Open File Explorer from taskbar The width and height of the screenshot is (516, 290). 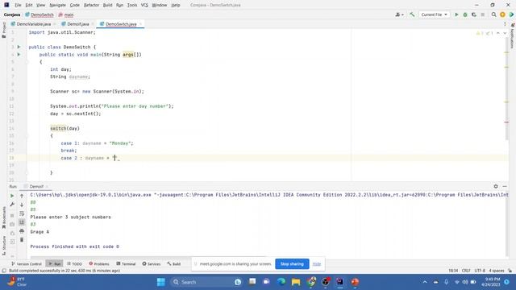(x=296, y=282)
